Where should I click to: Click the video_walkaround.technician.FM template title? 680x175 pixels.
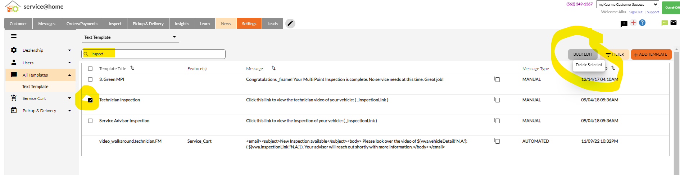click(x=130, y=141)
